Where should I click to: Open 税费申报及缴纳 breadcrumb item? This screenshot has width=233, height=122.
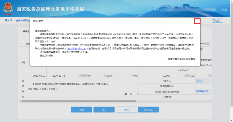pyautogui.click(x=23, y=20)
